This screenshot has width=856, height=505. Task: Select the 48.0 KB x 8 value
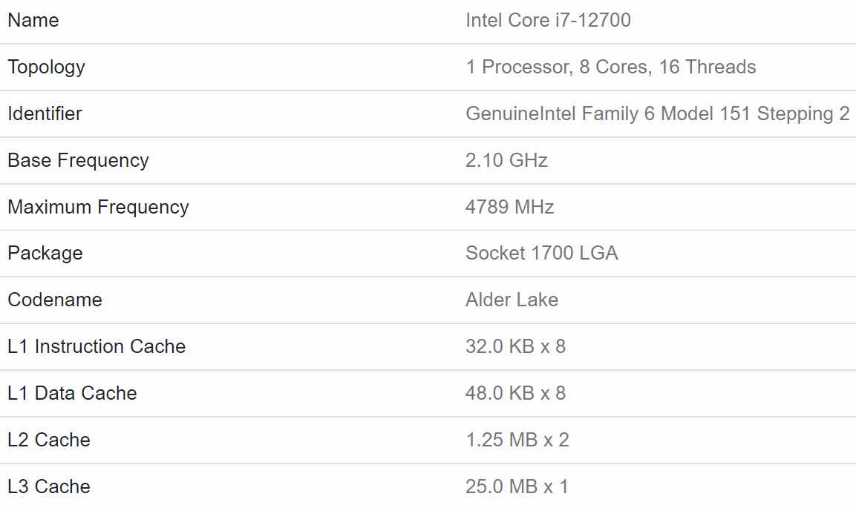tap(515, 393)
